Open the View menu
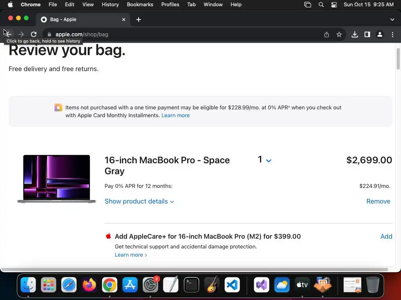This screenshot has width=401, height=300. coord(88,4)
